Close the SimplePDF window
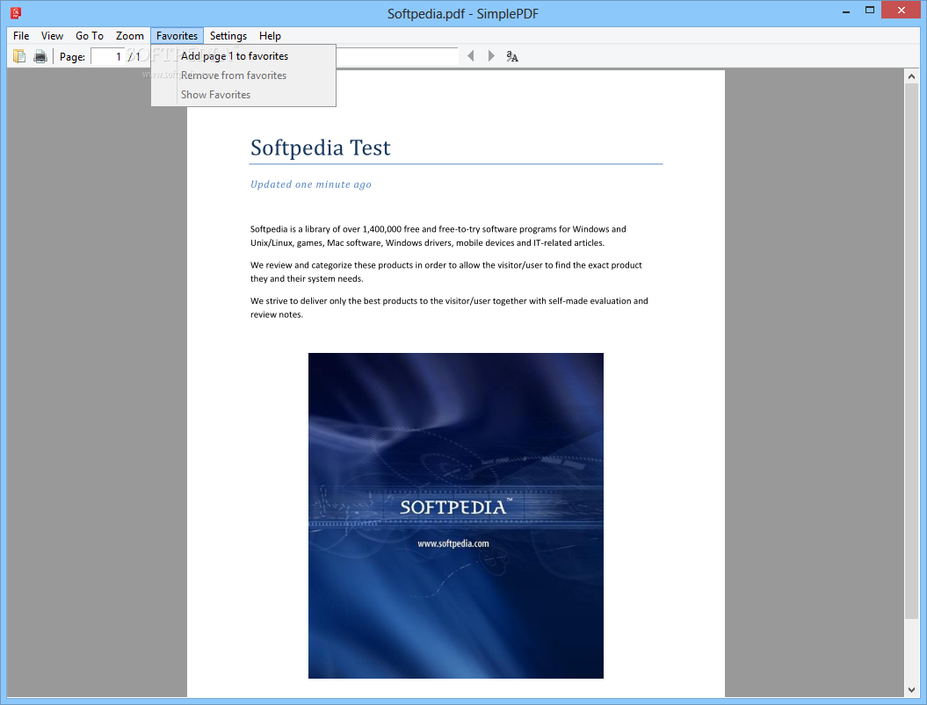This screenshot has width=927, height=705. (x=901, y=10)
